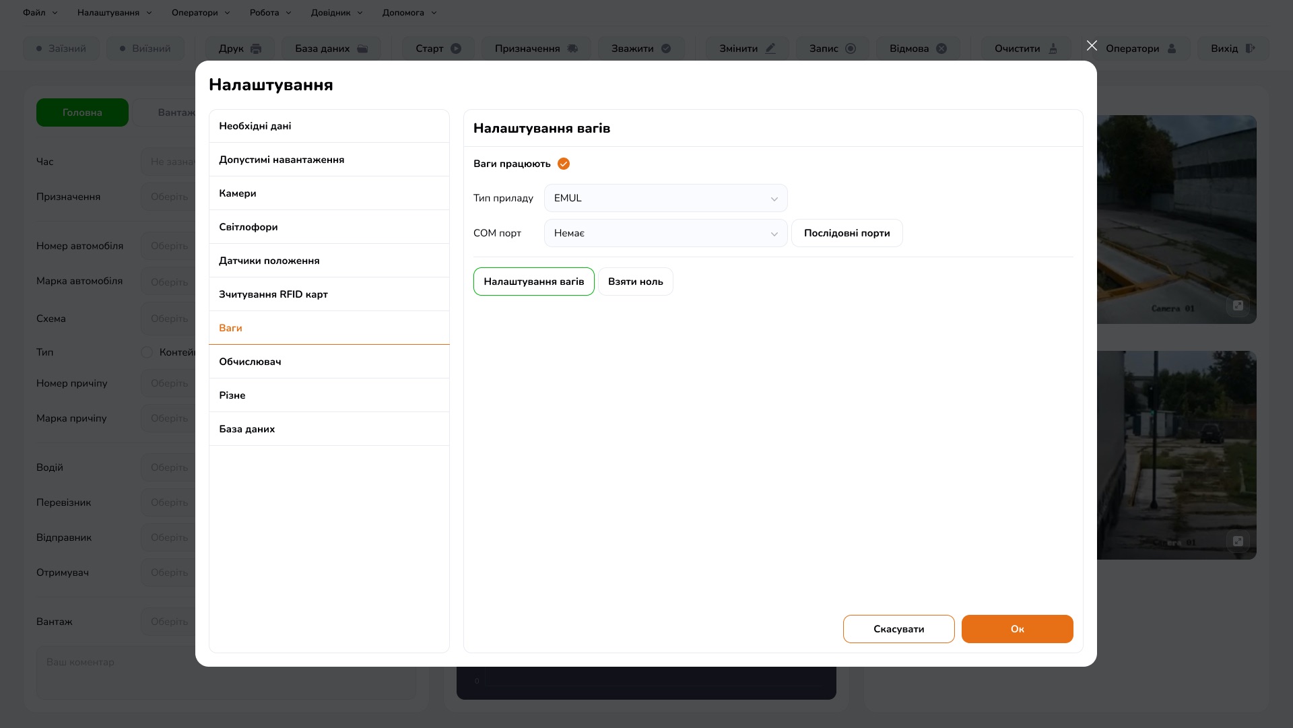Select the Ваги settings section
Screen dimensions: 1293x728
pos(329,328)
